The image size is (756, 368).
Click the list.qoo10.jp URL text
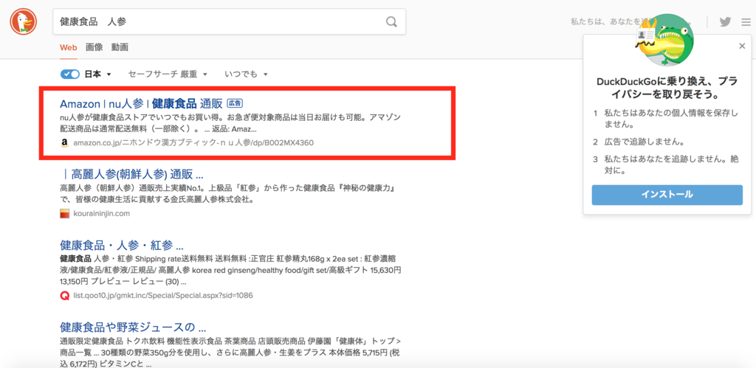[x=163, y=295]
